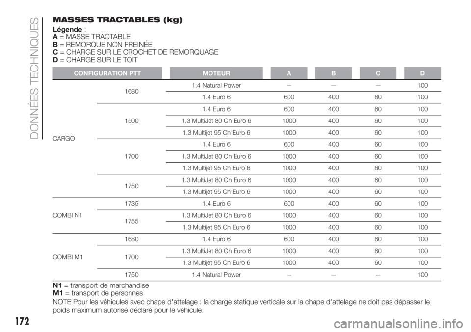Click PTT value '1735' under COMBI N1

click(131, 204)
